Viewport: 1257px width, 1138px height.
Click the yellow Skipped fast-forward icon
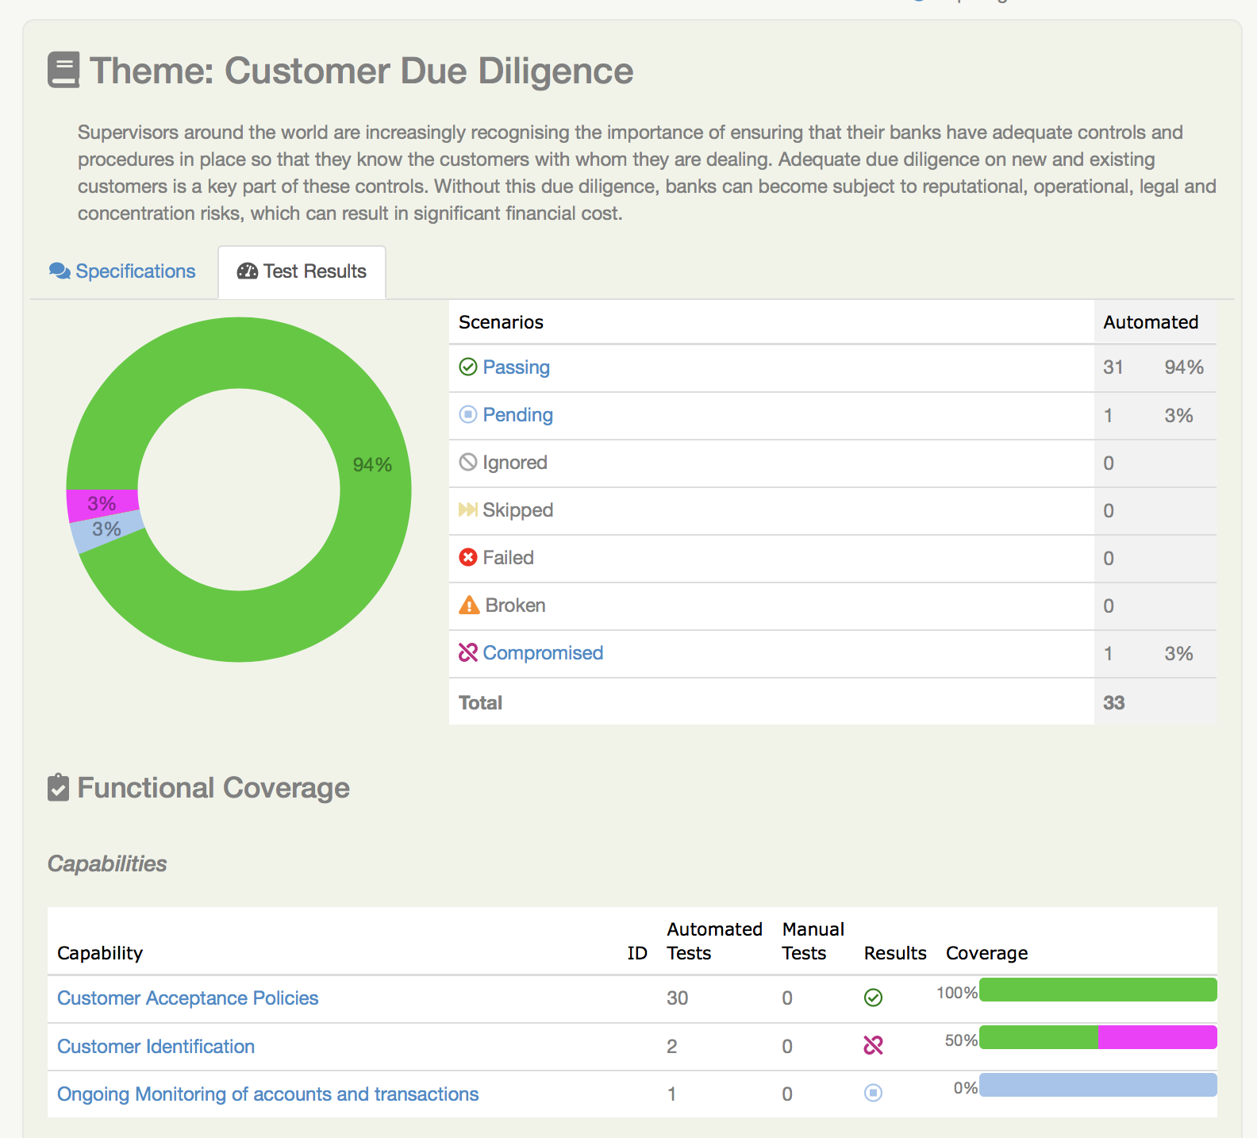pyautogui.click(x=468, y=509)
